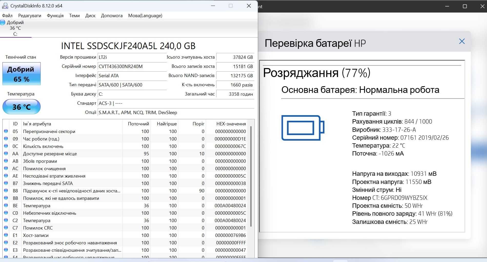Click the 36 °C temperature button
The image size is (487, 262).
(x=22, y=107)
